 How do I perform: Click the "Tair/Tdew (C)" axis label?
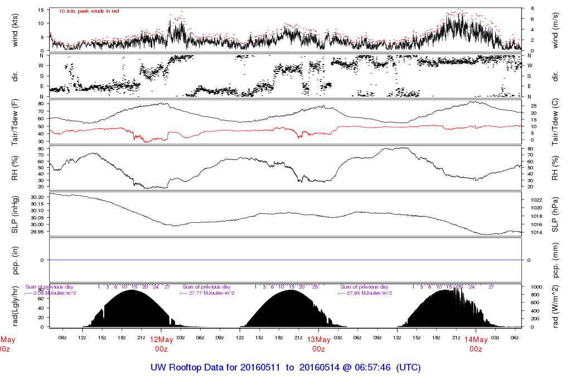click(x=555, y=122)
